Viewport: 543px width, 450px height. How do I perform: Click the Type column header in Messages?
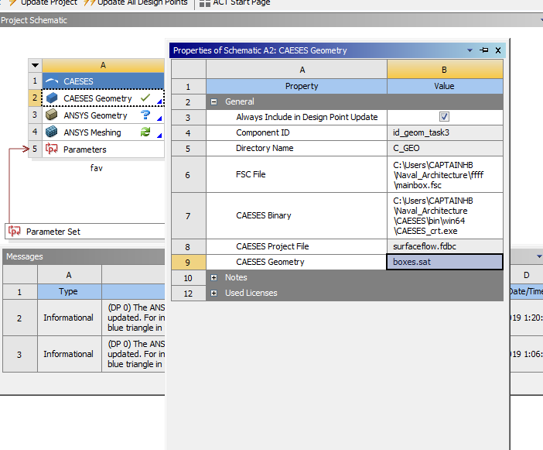click(69, 291)
